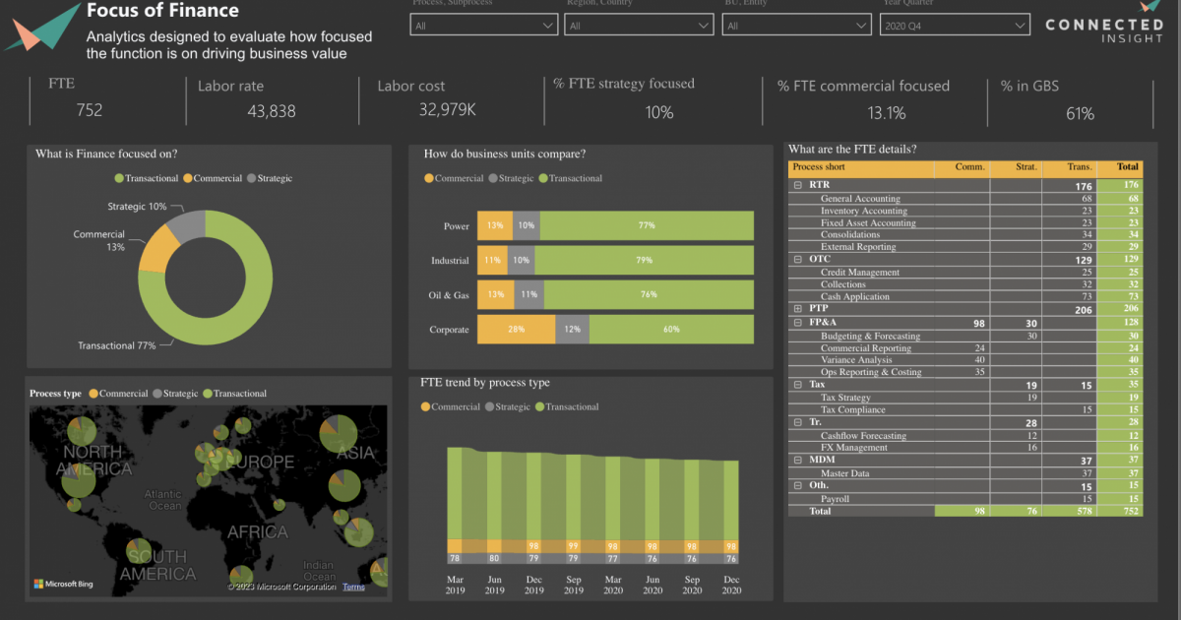Select General Accounting row in table
The width and height of the screenshot is (1181, 620).
[860, 198]
